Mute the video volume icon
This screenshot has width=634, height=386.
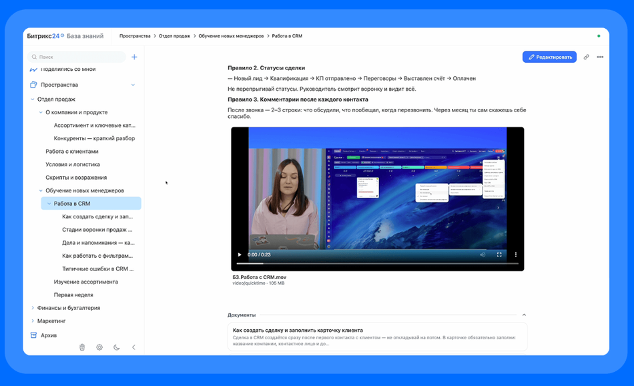[483, 254]
